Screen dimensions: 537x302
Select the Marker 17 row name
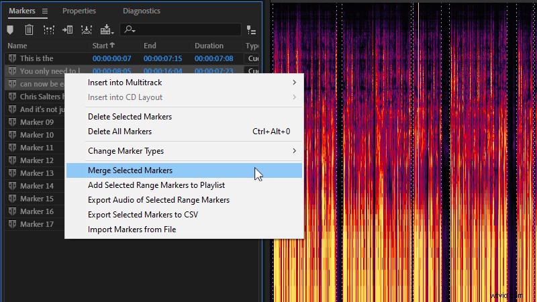pyautogui.click(x=37, y=224)
